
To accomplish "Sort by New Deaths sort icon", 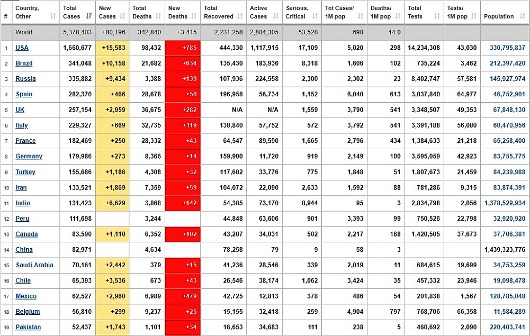I will point(194,16).
